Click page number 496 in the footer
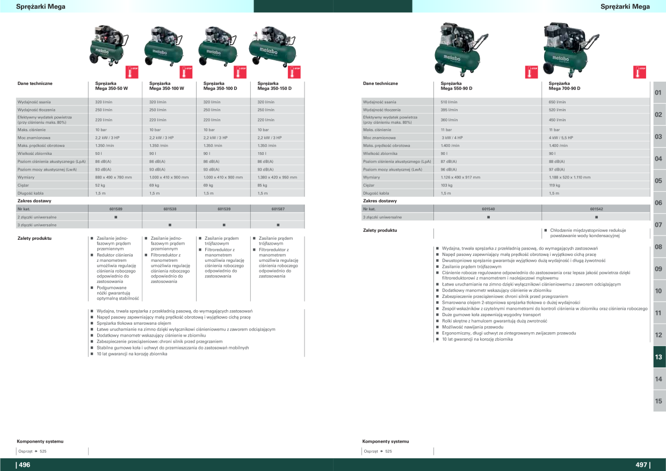The width and height of the screenshot is (666, 471). 24,465
